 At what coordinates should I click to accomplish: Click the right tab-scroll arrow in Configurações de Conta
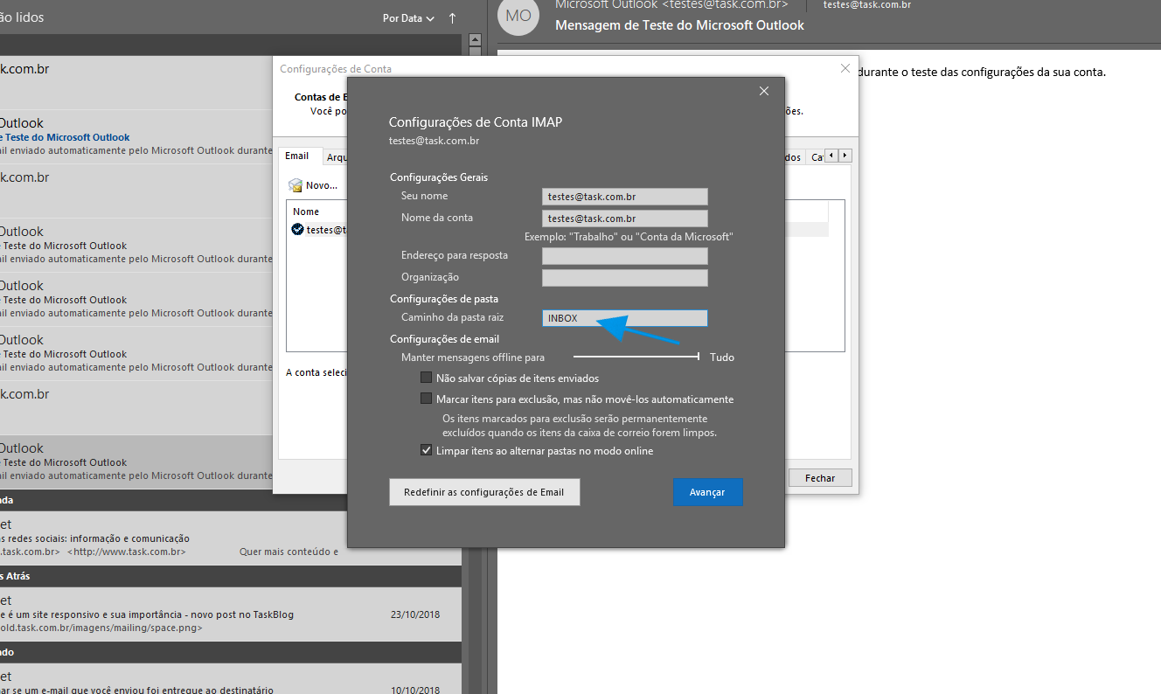coord(845,156)
